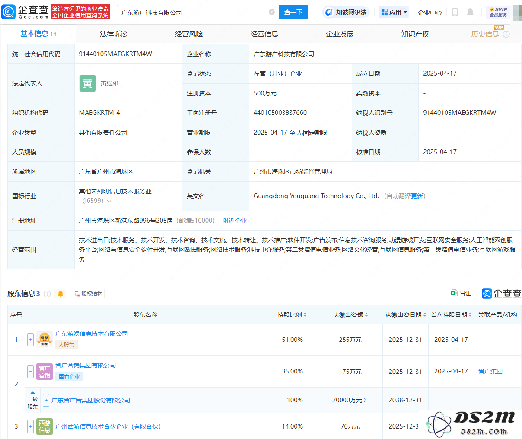Screen dimensions: 522x439
Task: Open 广东游娱信息技术有限公司 shareholder link
Action: pos(92,334)
